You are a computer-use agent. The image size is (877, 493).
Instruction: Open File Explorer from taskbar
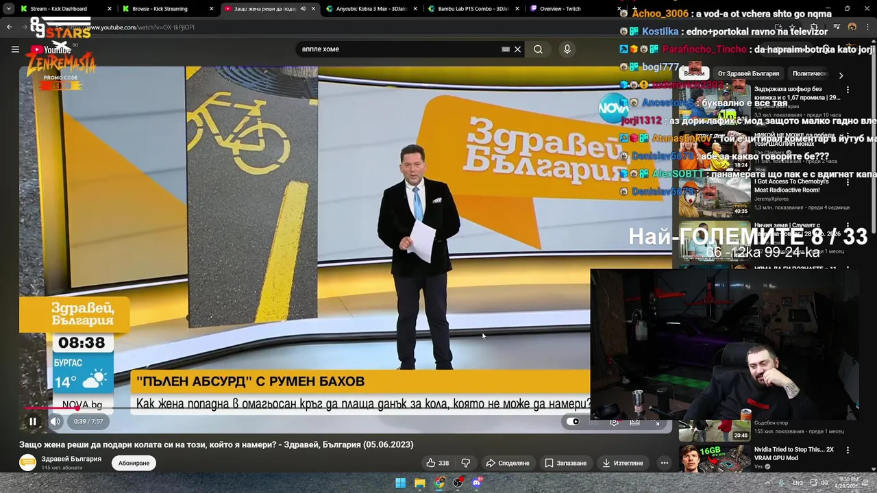(x=419, y=483)
